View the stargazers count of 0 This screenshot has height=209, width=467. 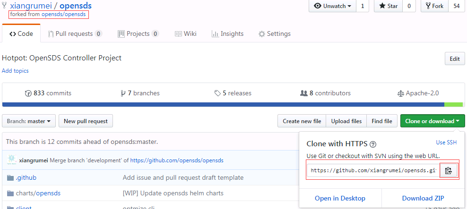click(409, 6)
